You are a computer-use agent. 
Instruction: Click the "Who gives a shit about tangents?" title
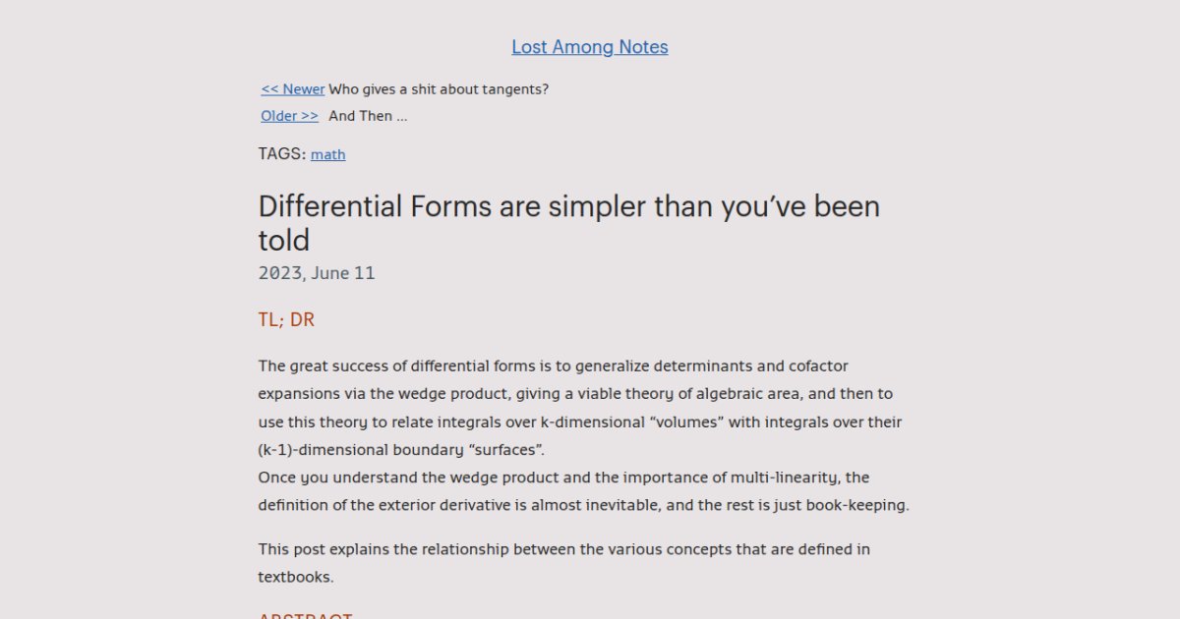[x=439, y=89]
